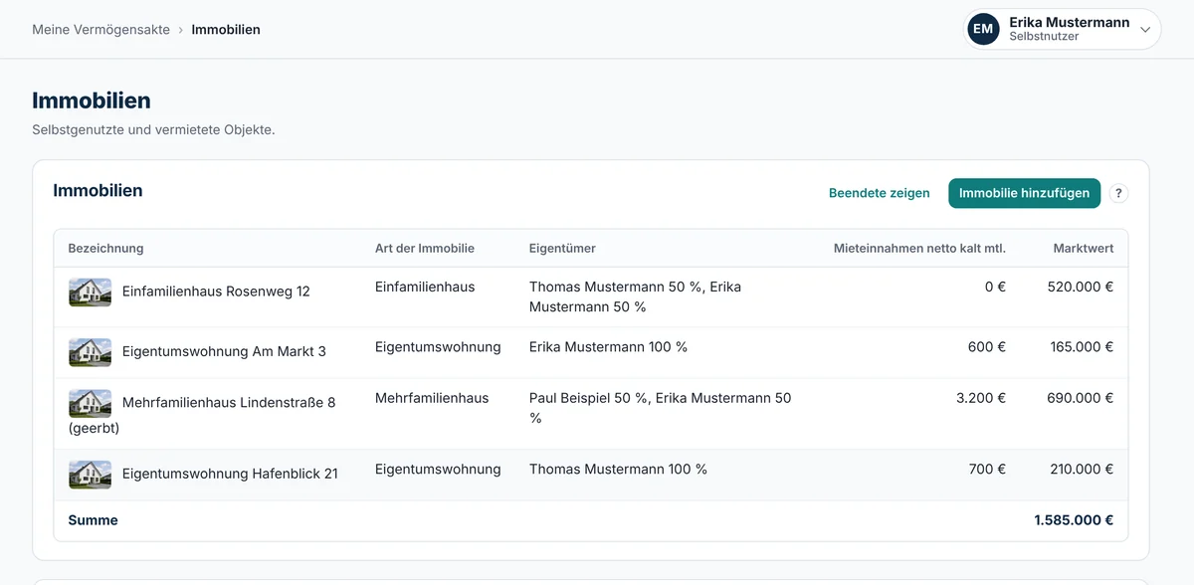
Task: Click the Eigentümer column header
Action: 562,248
